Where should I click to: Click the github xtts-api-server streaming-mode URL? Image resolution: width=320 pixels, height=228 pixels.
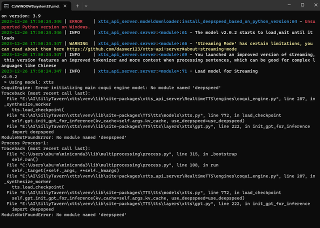(151, 49)
